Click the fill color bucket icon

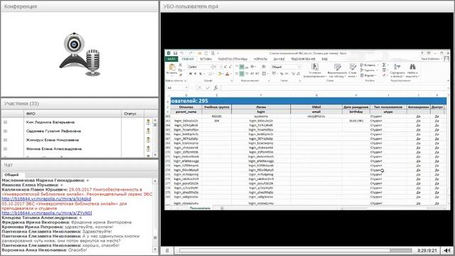click(x=220, y=74)
